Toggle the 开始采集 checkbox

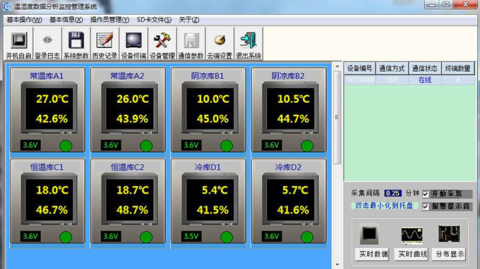pos(425,194)
